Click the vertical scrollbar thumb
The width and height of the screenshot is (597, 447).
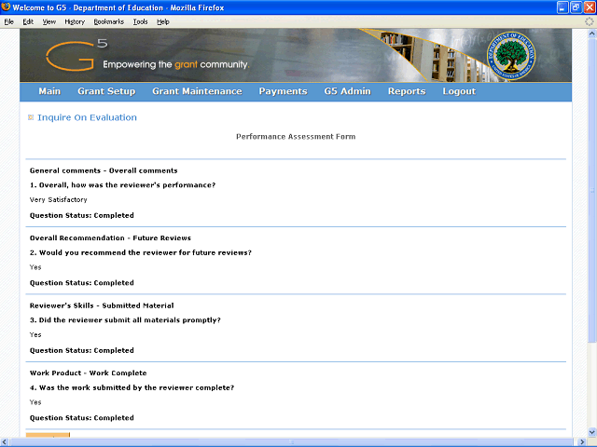point(591,190)
